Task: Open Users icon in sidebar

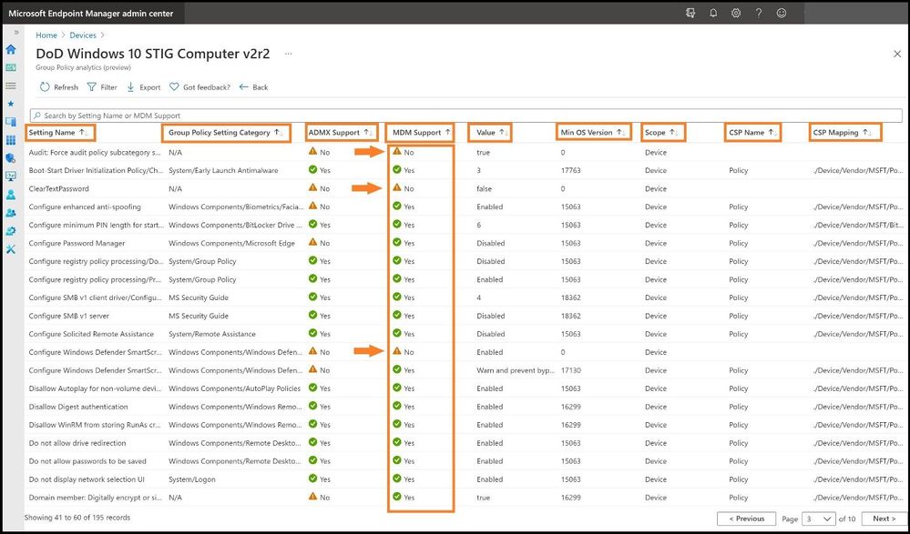Action: [10, 195]
